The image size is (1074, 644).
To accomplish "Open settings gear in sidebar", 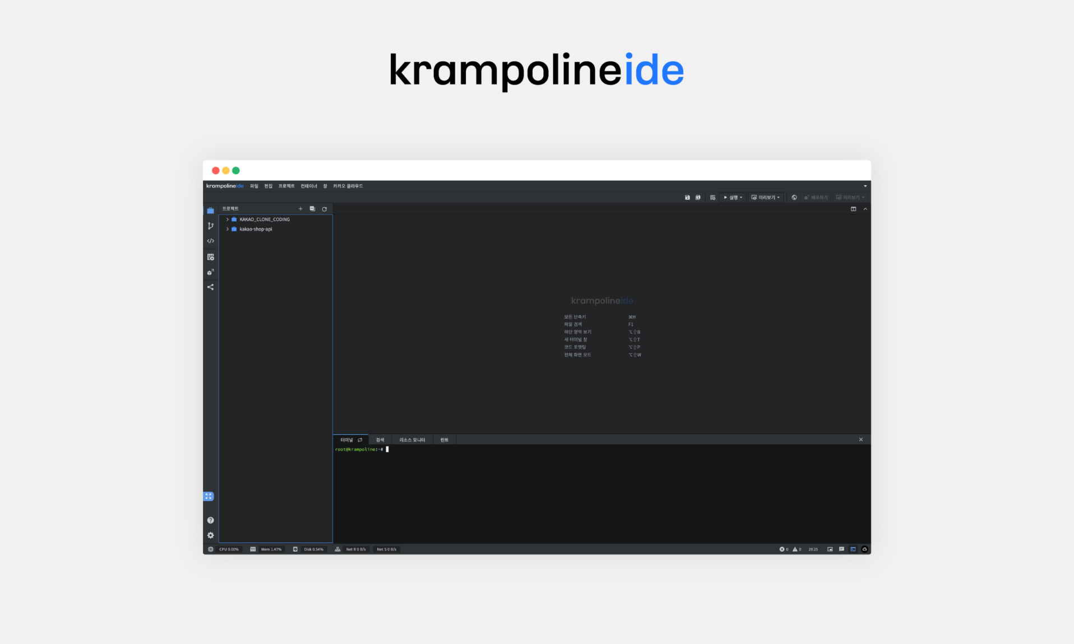I will coord(210,535).
